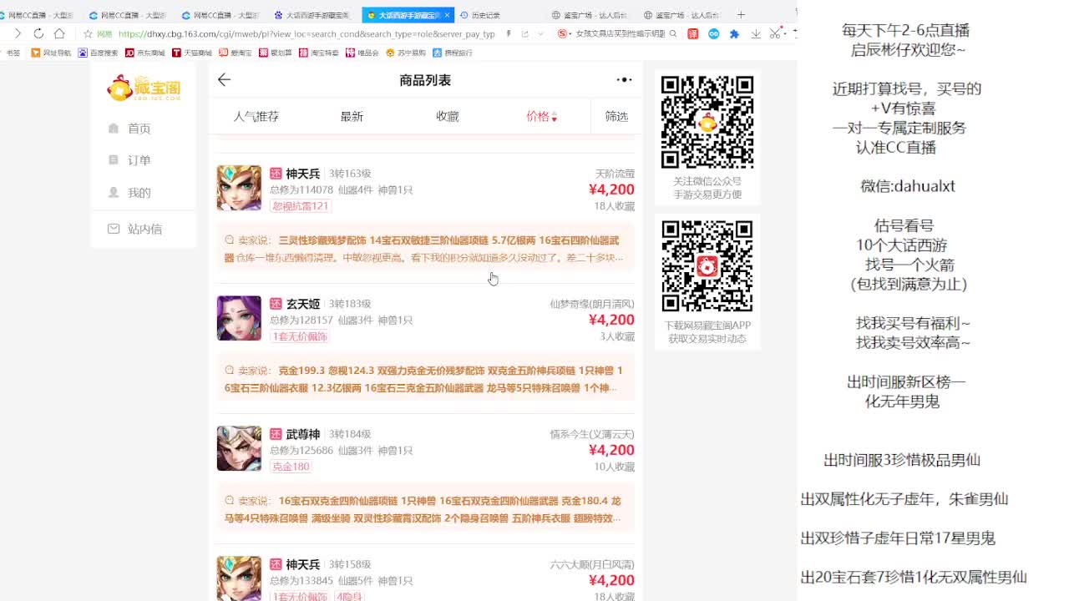The image size is (1069, 601).
Task: Open 神天兵 3转158级 avatar
Action: pos(239,578)
